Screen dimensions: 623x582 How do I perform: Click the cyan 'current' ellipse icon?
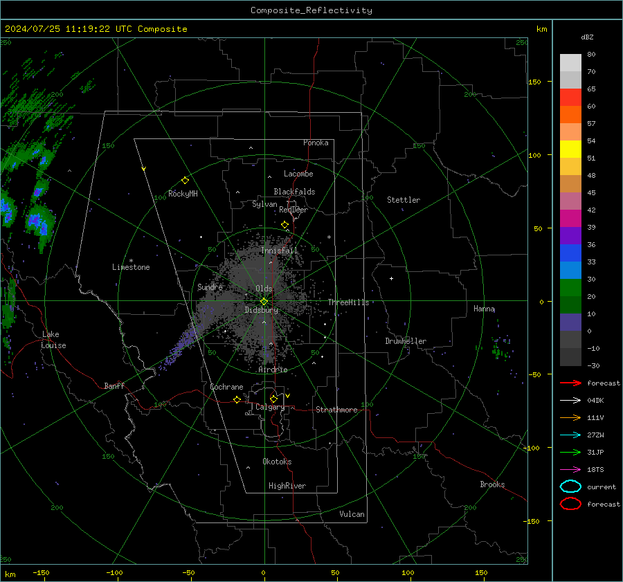click(x=570, y=486)
